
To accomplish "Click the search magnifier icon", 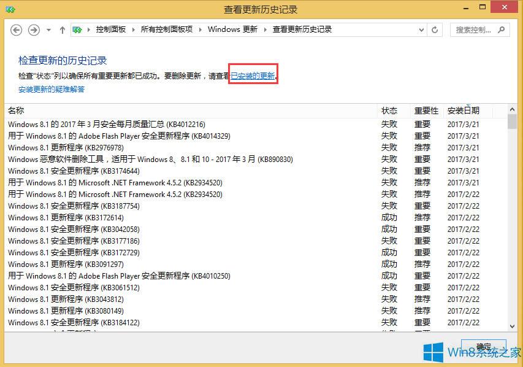I will tap(502, 29).
